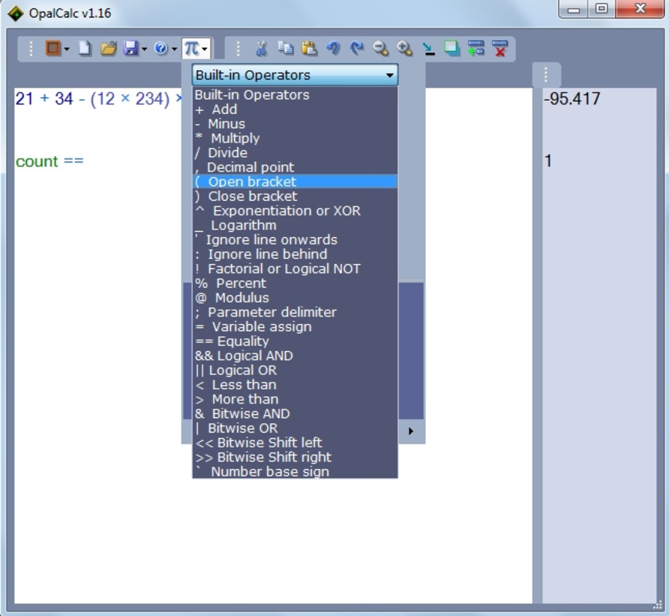Screen dimensions: 669x616
Task: Select the && Logical AND operator
Action: 295,356
